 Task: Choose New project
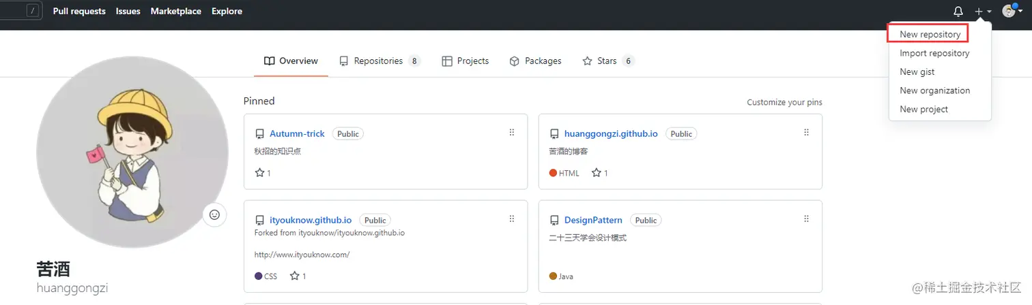(x=923, y=109)
